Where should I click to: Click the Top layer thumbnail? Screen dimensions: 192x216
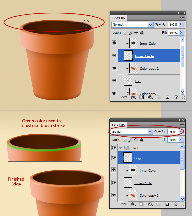pos(128,81)
